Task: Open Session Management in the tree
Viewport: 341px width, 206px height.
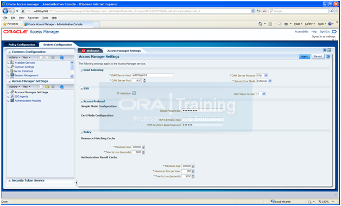Action: tap(26, 75)
